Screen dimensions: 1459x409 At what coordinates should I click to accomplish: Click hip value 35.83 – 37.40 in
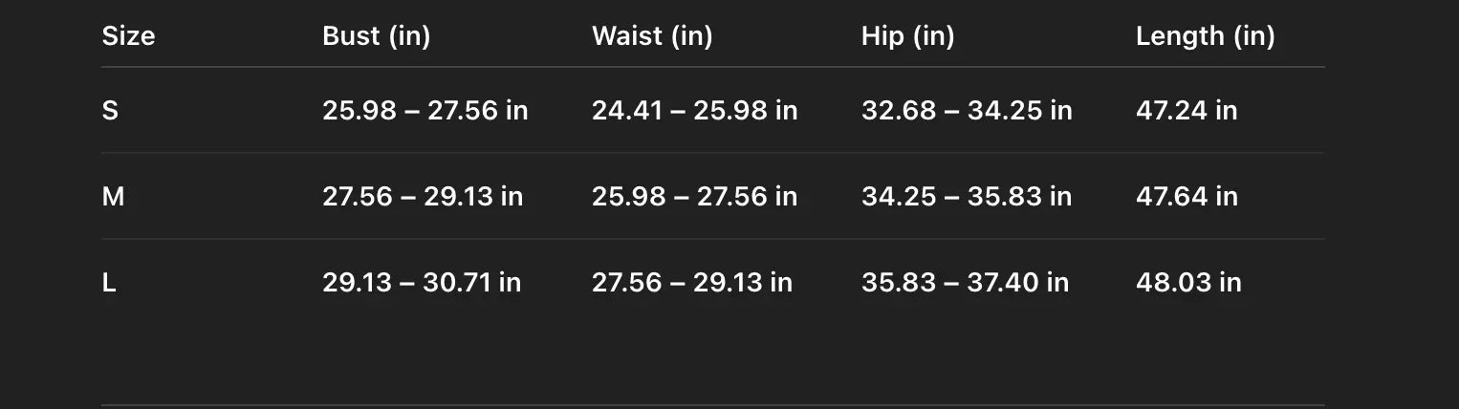pos(965,283)
